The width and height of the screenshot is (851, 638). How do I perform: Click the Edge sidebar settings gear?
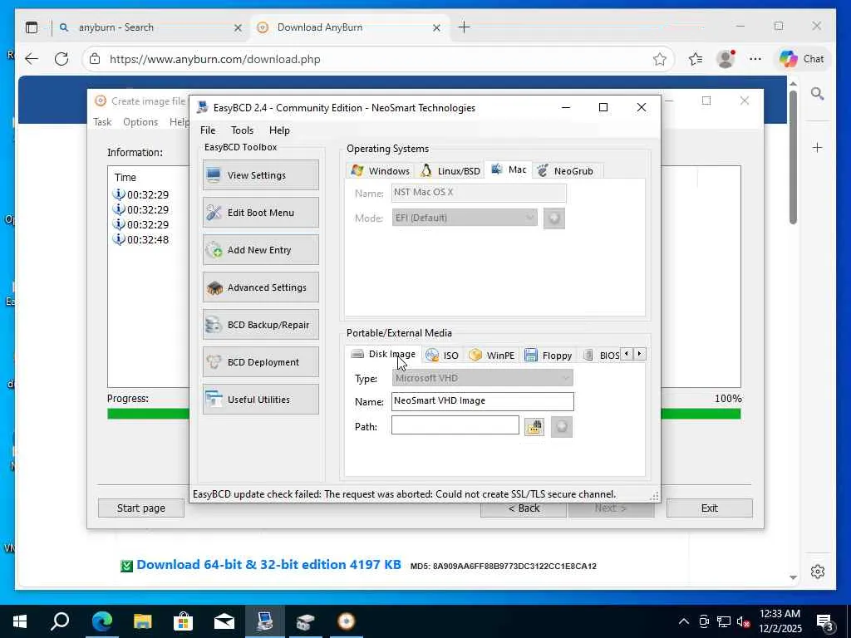pyautogui.click(x=818, y=572)
